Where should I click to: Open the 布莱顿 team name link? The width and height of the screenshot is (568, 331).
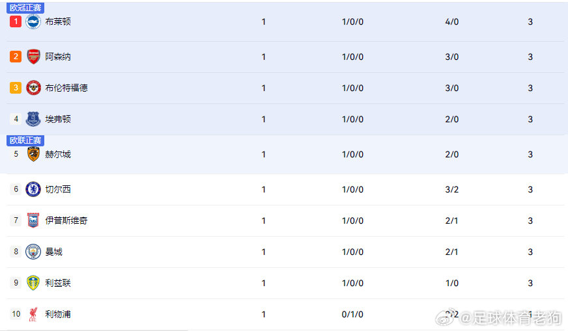click(x=58, y=21)
